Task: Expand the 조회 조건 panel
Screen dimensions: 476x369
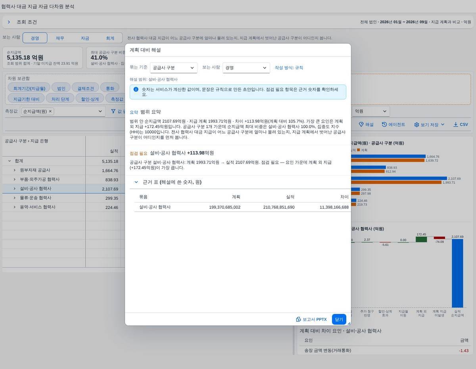Action: (x=9, y=22)
